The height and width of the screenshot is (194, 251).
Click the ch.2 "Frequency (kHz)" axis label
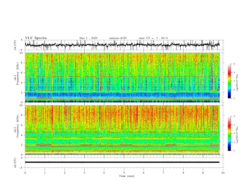[18, 126]
